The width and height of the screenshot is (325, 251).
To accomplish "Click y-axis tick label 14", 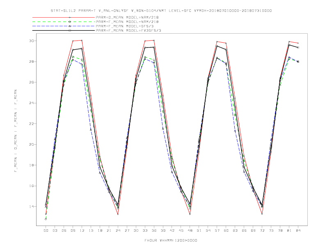I will click(x=32, y=206).
